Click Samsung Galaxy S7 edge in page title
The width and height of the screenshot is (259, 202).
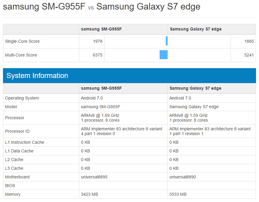pos(148,7)
